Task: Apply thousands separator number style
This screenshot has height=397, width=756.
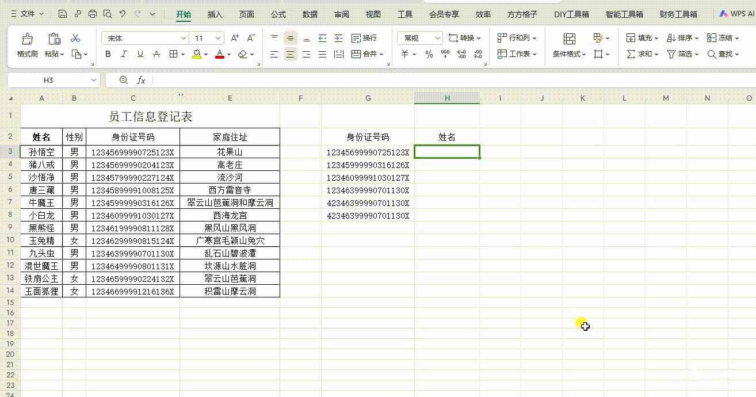Action: pyautogui.click(x=445, y=54)
